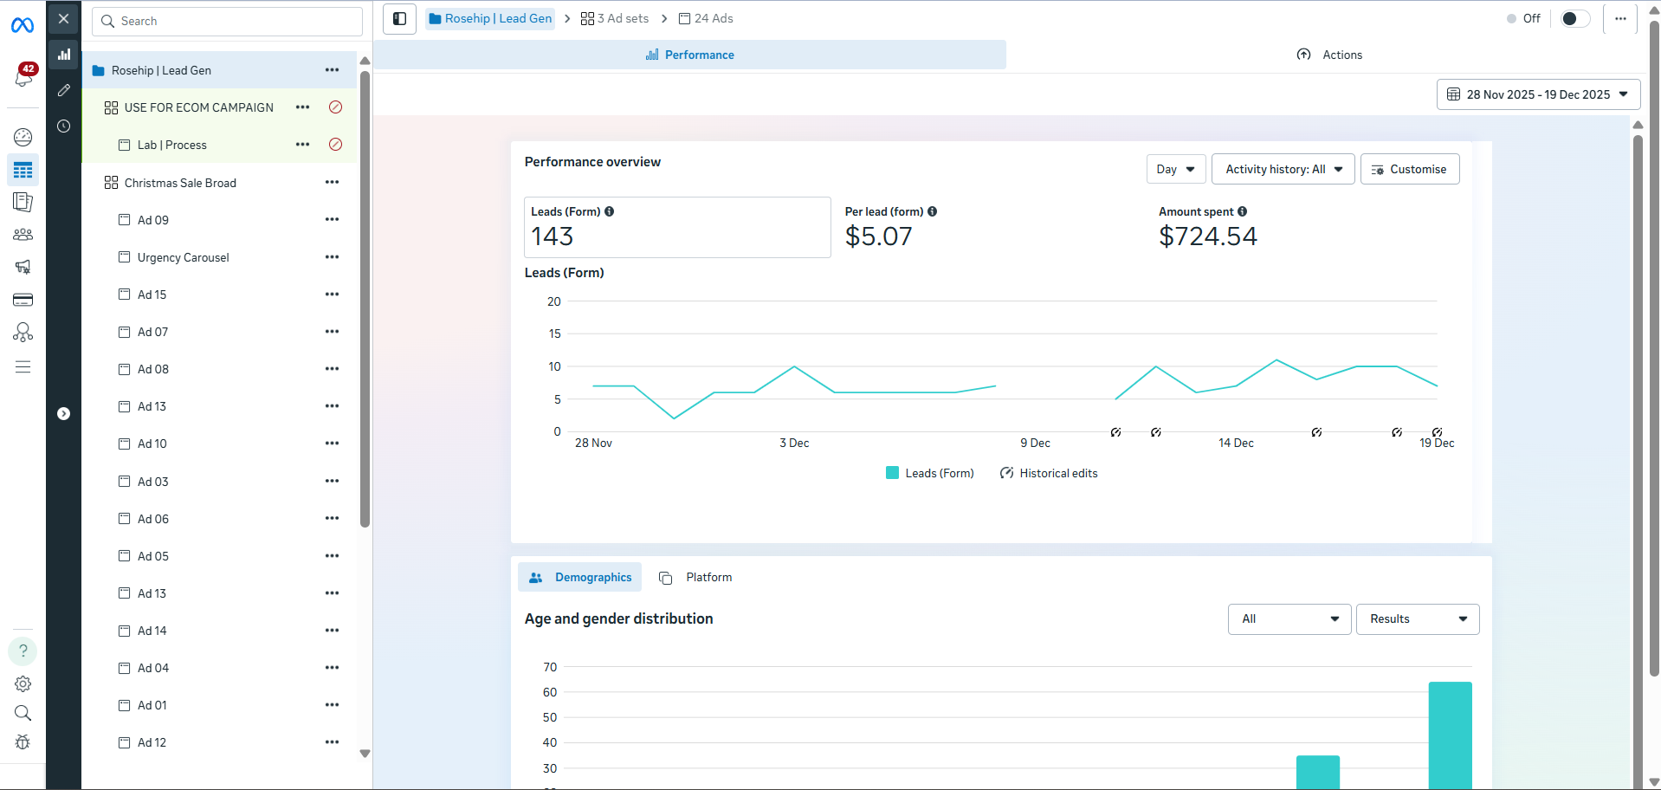Open the charts view icon
The image size is (1661, 790).
coord(63,55)
